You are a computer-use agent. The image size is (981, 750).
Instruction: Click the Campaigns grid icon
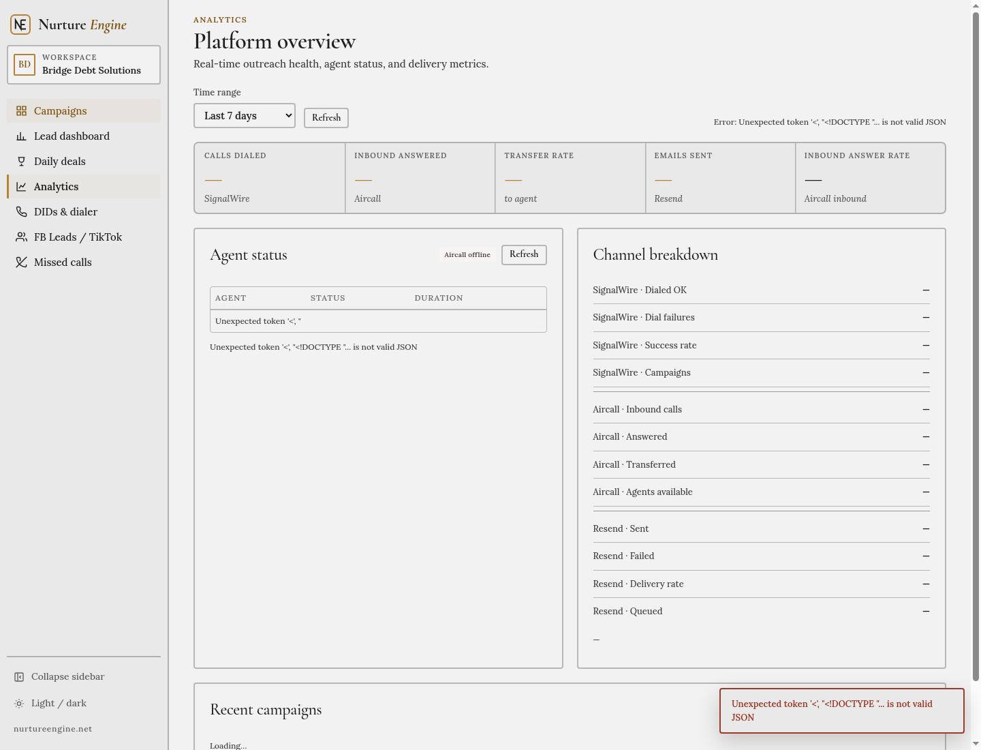21,111
